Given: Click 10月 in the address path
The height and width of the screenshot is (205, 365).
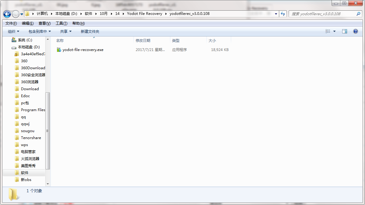Looking at the screenshot, I should coord(104,14).
